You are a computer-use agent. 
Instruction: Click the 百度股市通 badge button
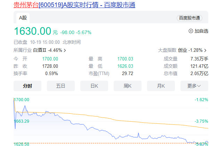pos(189,18)
